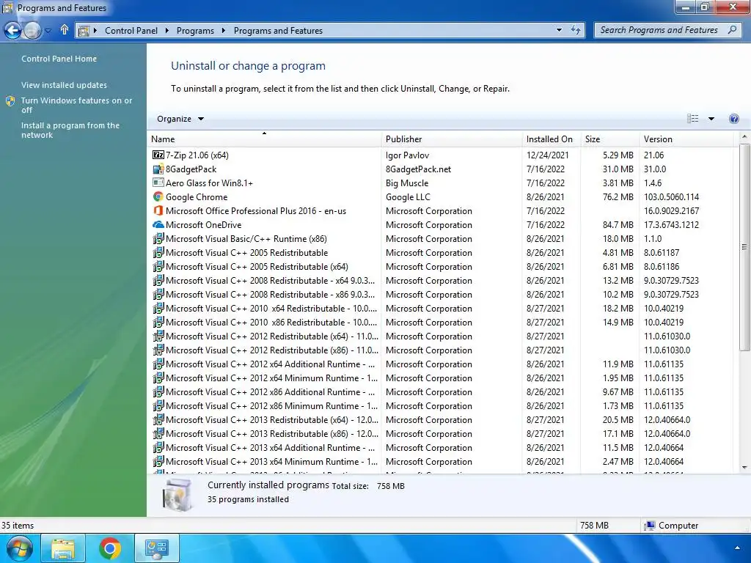This screenshot has width=751, height=563.
Task: Click the search magnifier icon
Action: click(732, 29)
